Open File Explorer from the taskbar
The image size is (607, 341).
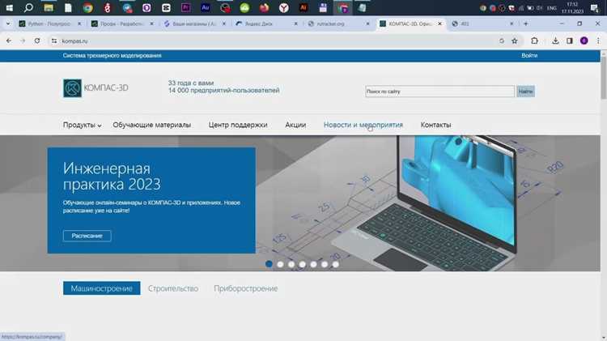pyautogui.click(x=49, y=7)
